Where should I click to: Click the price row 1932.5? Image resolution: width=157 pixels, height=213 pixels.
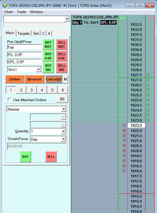click(x=136, y=25)
